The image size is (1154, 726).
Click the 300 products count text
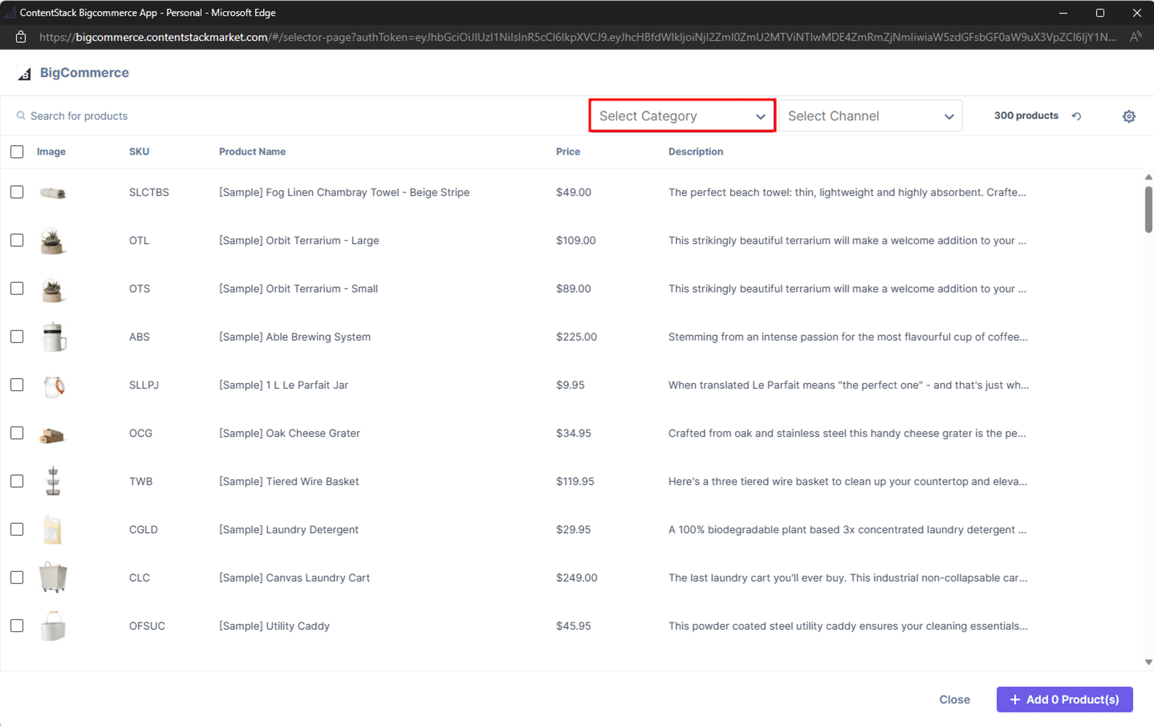click(x=1026, y=115)
